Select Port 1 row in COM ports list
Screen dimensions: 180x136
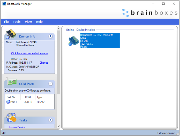30,102
